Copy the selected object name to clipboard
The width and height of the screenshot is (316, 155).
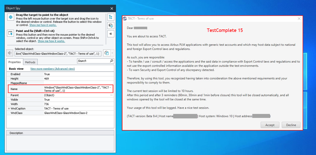(x=107, y=53)
